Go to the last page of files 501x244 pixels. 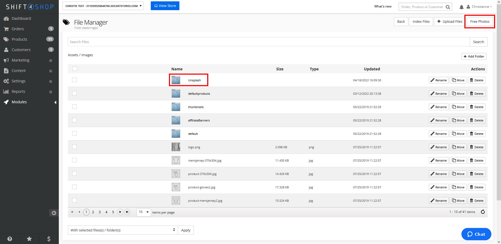[x=127, y=212]
